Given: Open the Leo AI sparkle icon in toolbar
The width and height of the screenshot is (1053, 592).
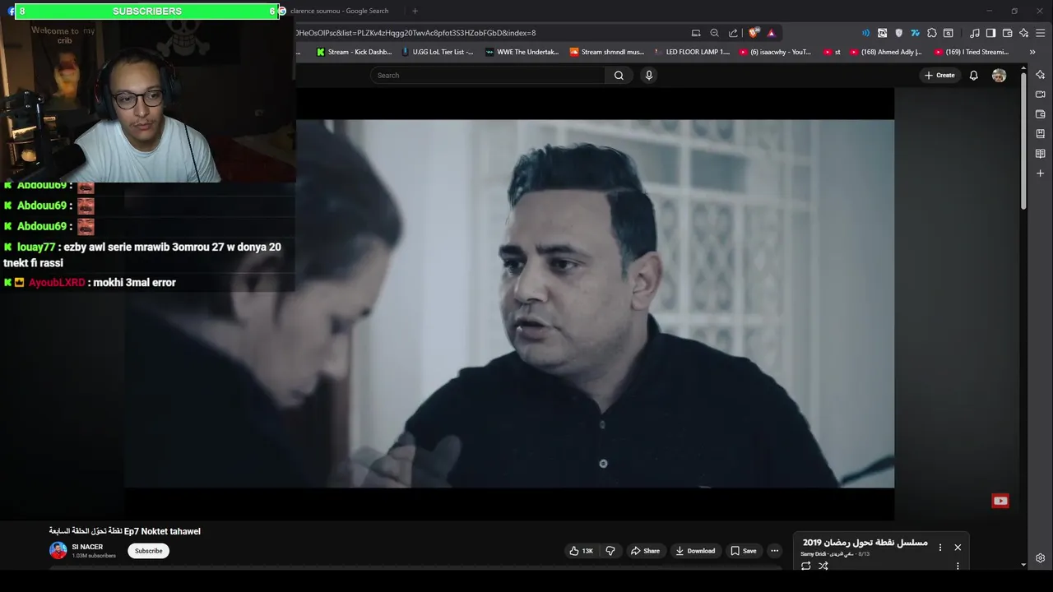Looking at the screenshot, I should click(1023, 33).
